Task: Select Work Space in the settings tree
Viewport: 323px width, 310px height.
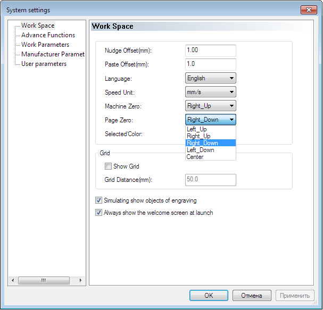Action: point(38,26)
